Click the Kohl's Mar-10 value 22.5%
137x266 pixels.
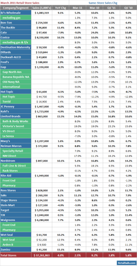coord(94,111)
